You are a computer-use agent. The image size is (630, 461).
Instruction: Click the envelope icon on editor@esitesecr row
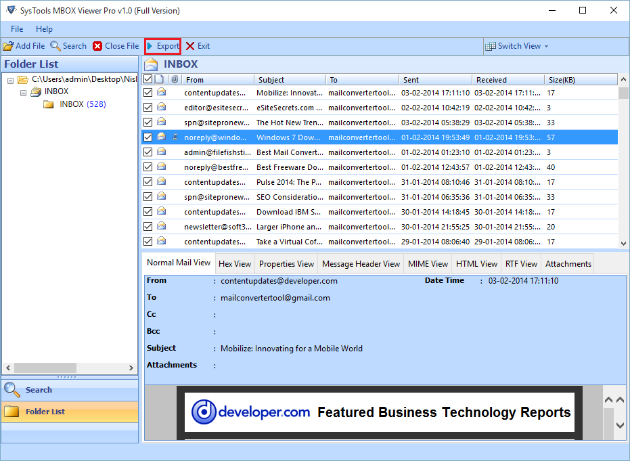coord(161,107)
